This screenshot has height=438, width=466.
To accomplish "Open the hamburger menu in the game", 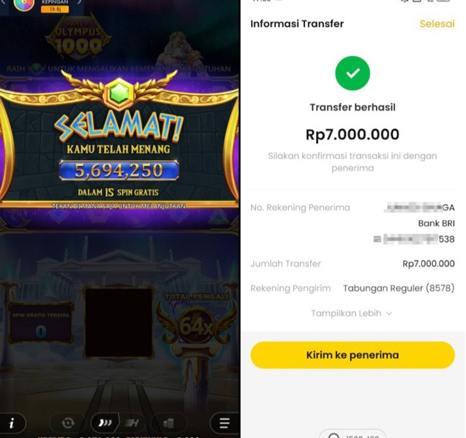I will pos(225,423).
